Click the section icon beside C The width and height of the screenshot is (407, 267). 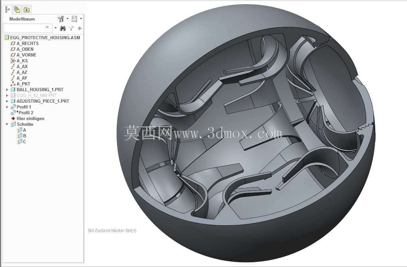(x=20, y=142)
